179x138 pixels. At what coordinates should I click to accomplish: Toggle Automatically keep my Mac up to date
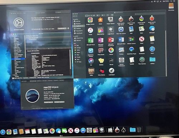(x=32, y=29)
